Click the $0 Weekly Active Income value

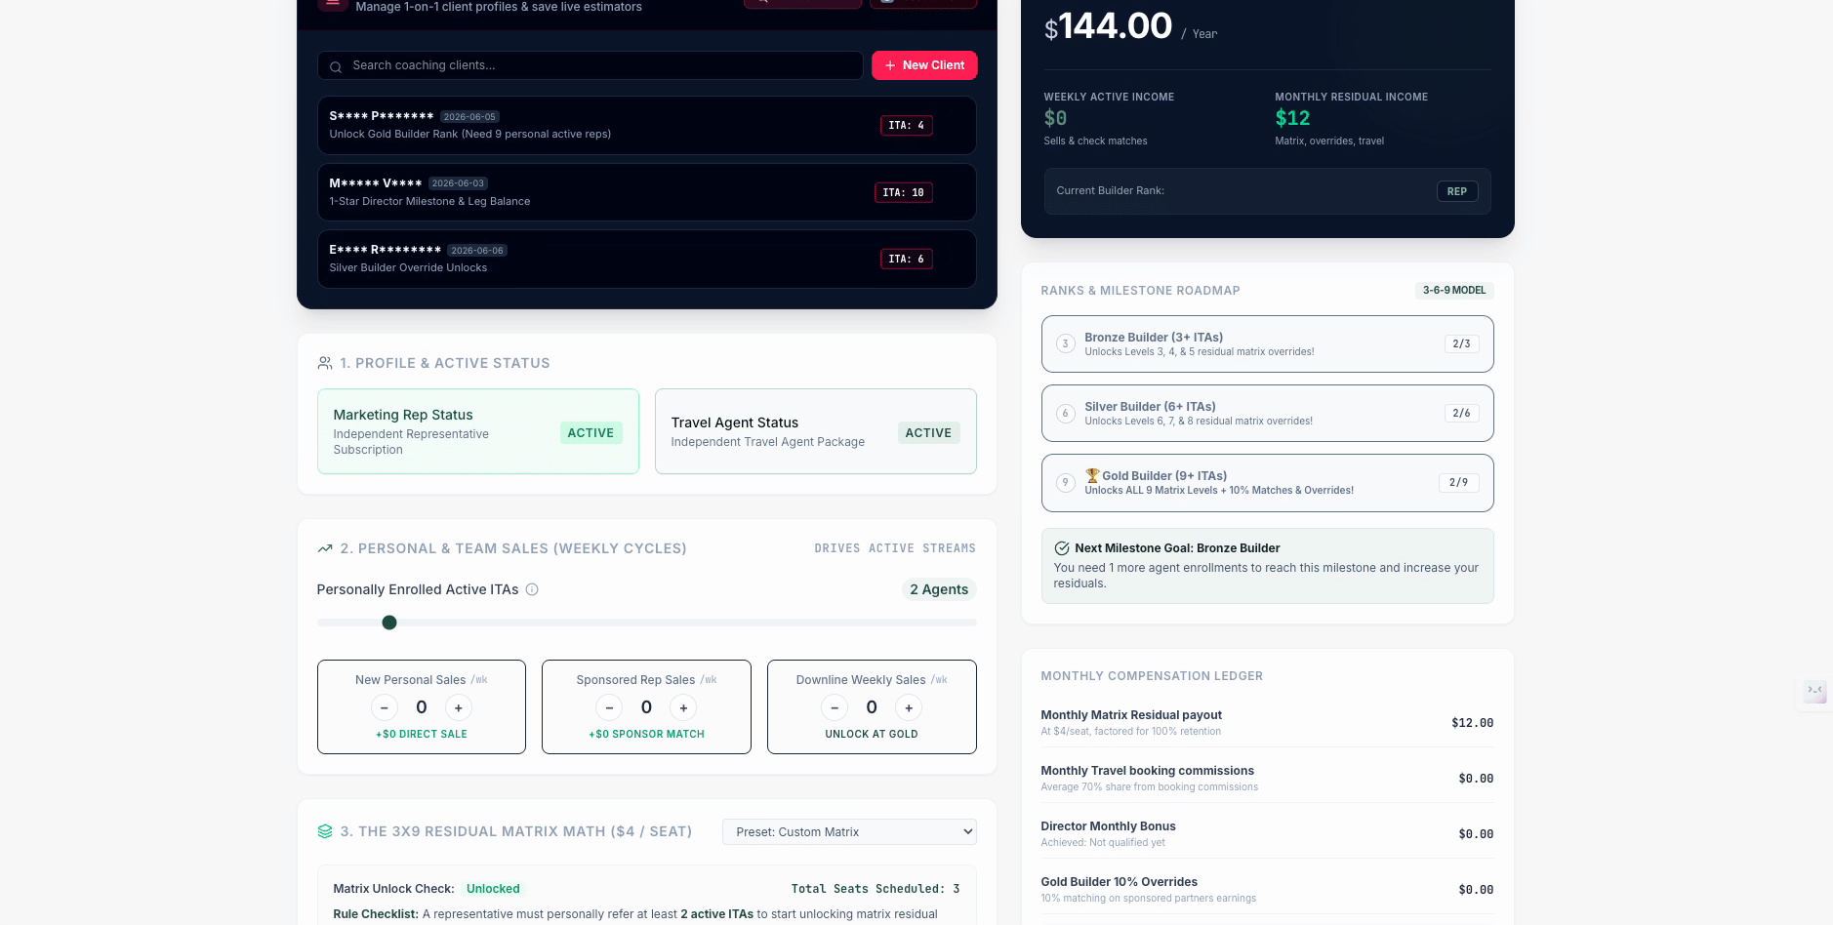point(1055,118)
